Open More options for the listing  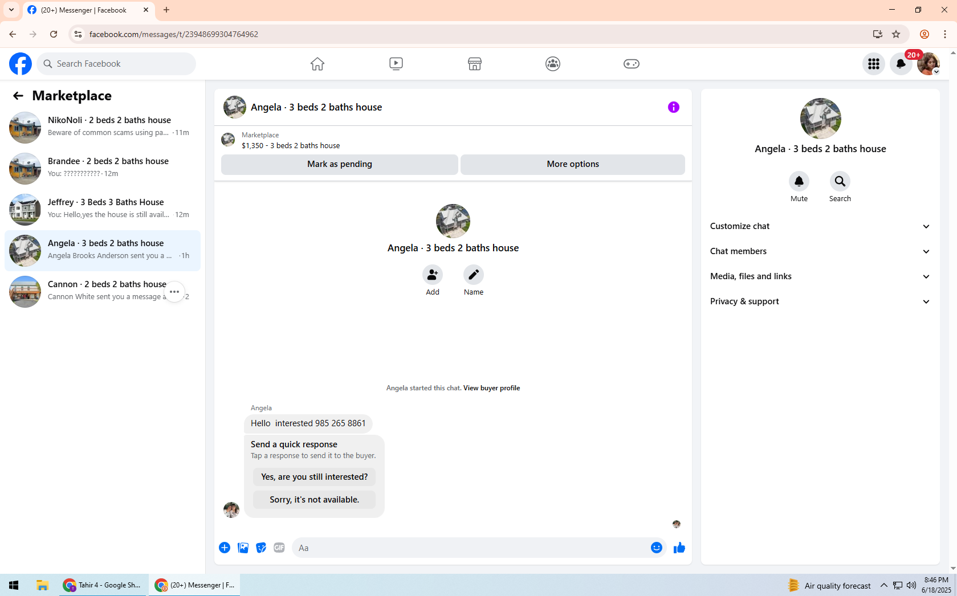tap(573, 164)
